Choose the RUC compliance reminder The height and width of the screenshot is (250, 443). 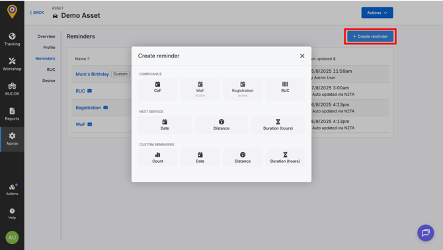[285, 89]
